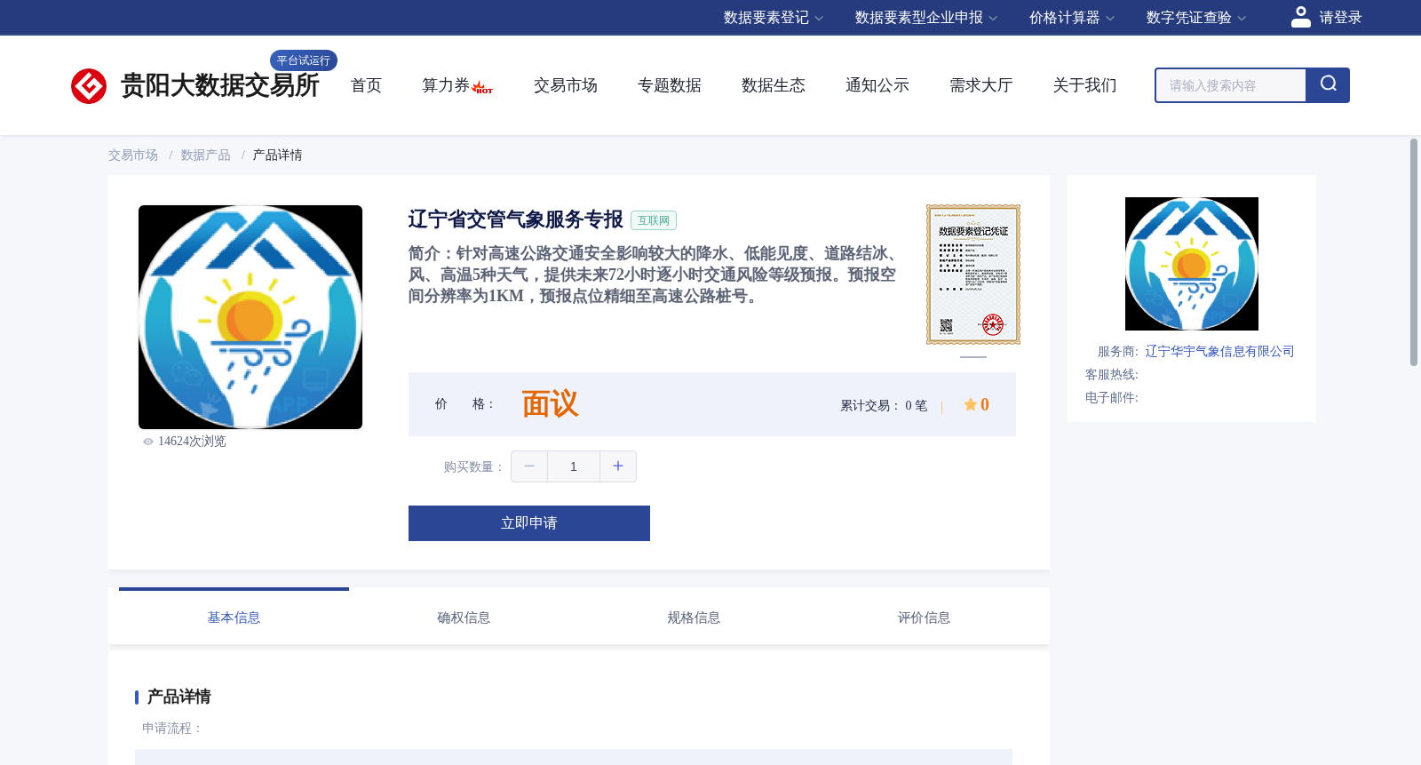Click the 产品详情 section heading
The width and height of the screenshot is (1421, 765).
[179, 697]
